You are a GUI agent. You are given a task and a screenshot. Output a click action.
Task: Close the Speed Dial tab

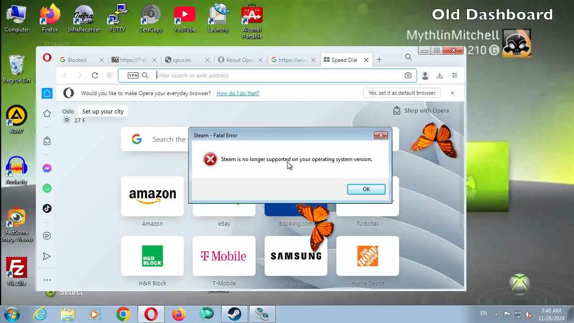(x=366, y=60)
